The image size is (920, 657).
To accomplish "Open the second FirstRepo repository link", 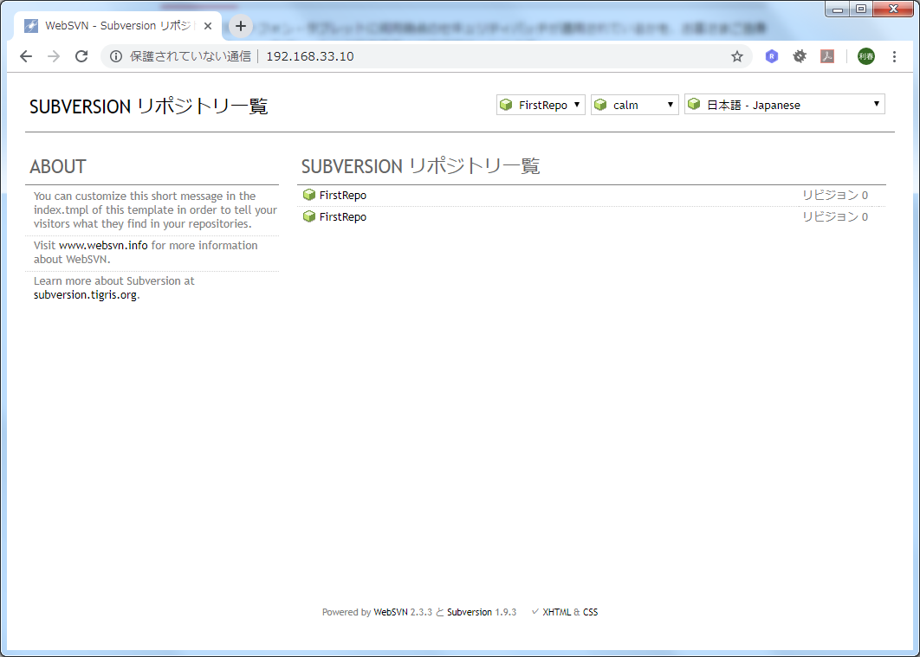I will [342, 217].
